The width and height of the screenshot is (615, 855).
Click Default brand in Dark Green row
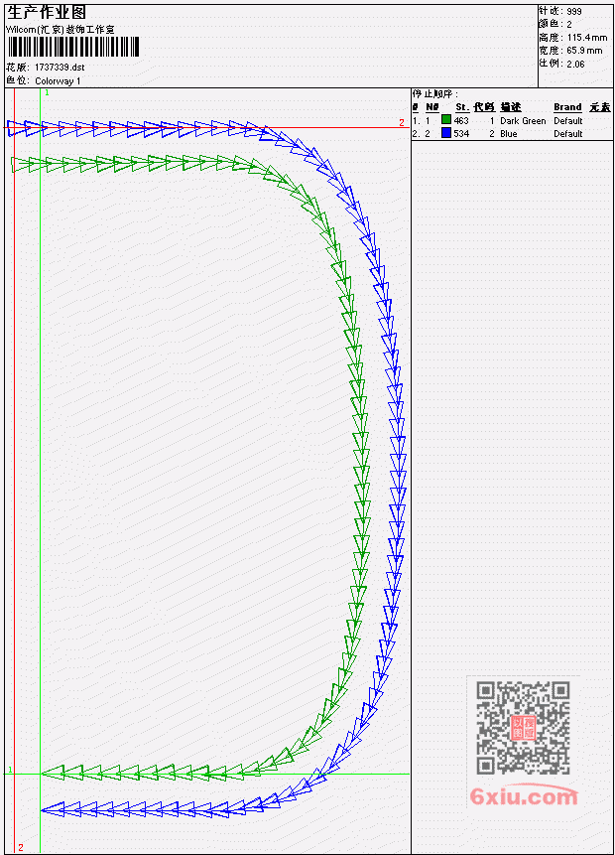coord(567,120)
